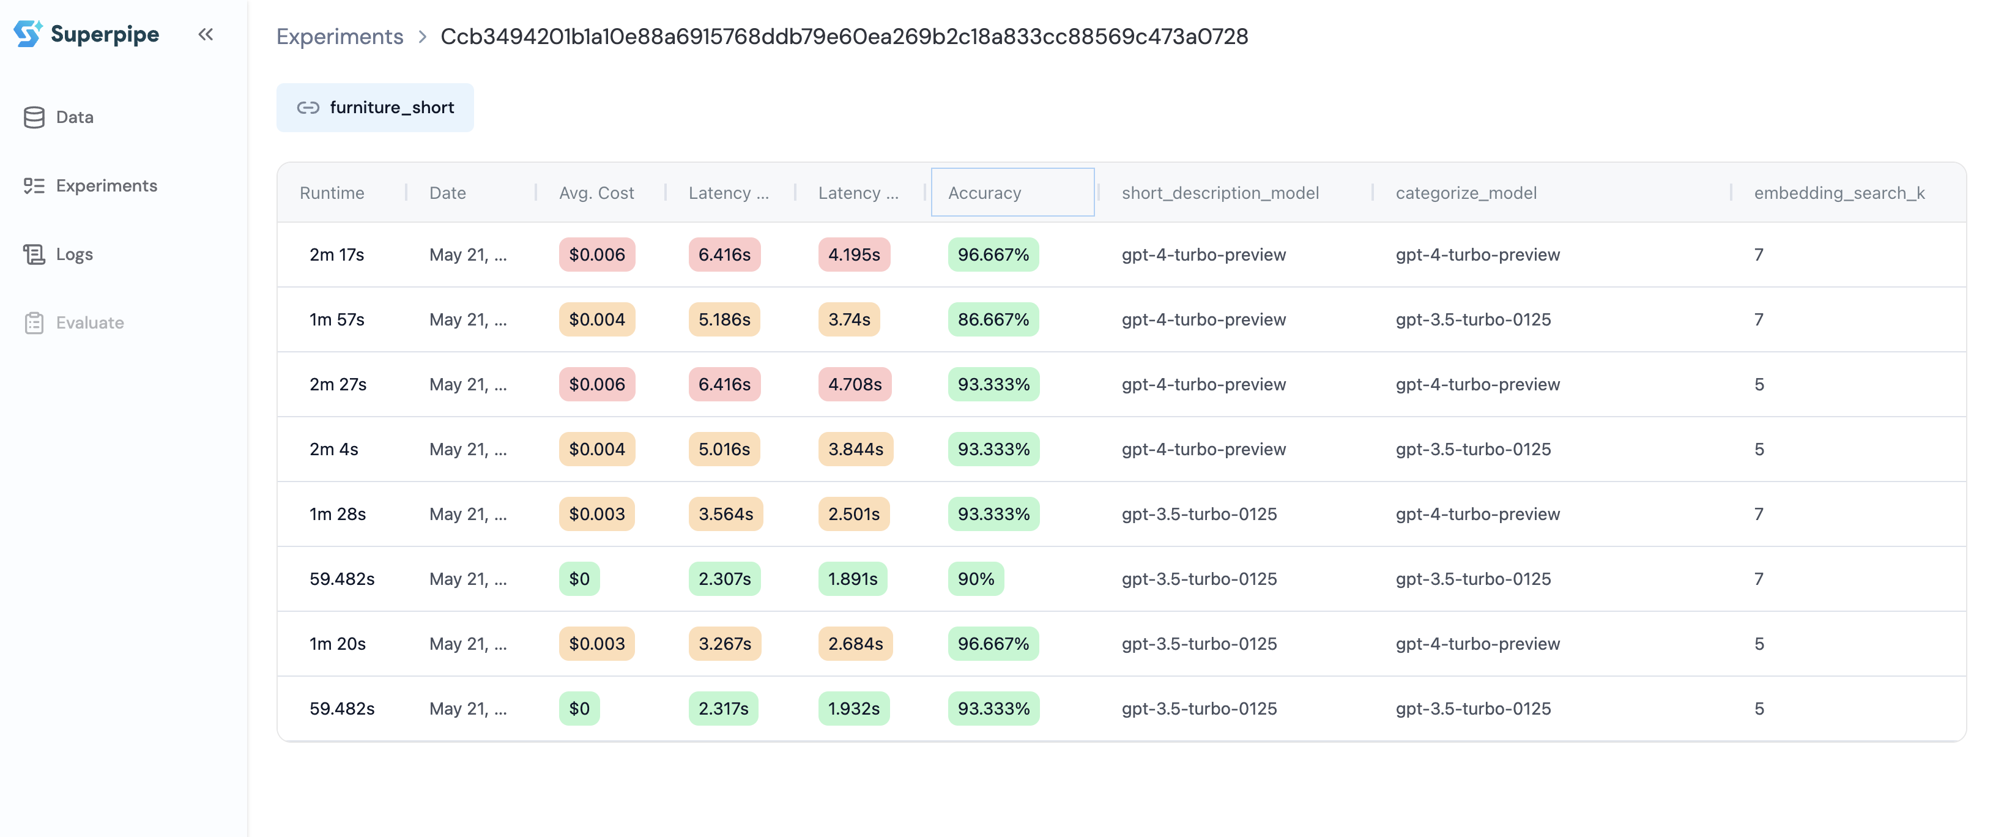This screenshot has height=837, width=1993.
Task: Click the red $0.006 cost badge in first row
Action: pos(596,255)
